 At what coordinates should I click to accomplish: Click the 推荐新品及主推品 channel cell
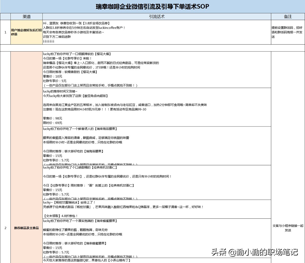[26, 228]
